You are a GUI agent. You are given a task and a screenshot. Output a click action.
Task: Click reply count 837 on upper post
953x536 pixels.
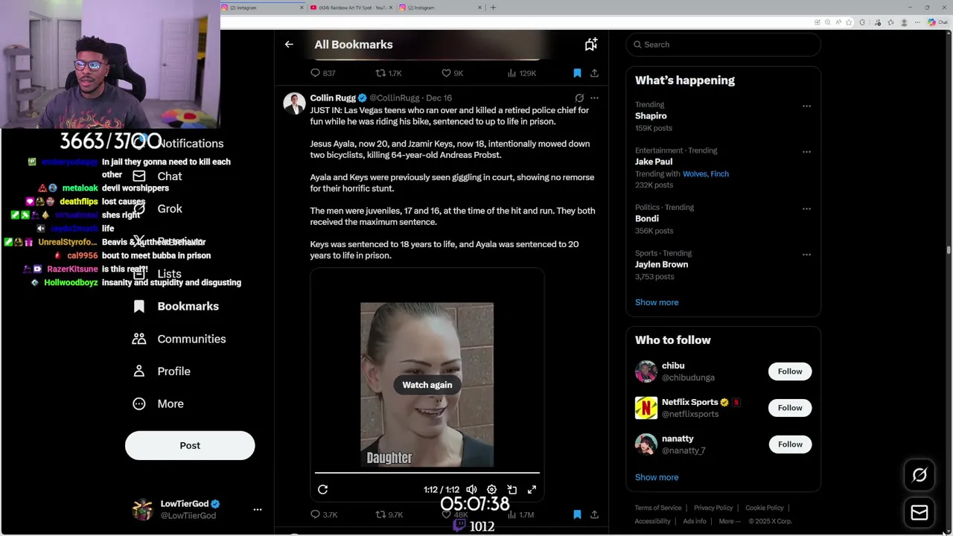click(x=323, y=73)
